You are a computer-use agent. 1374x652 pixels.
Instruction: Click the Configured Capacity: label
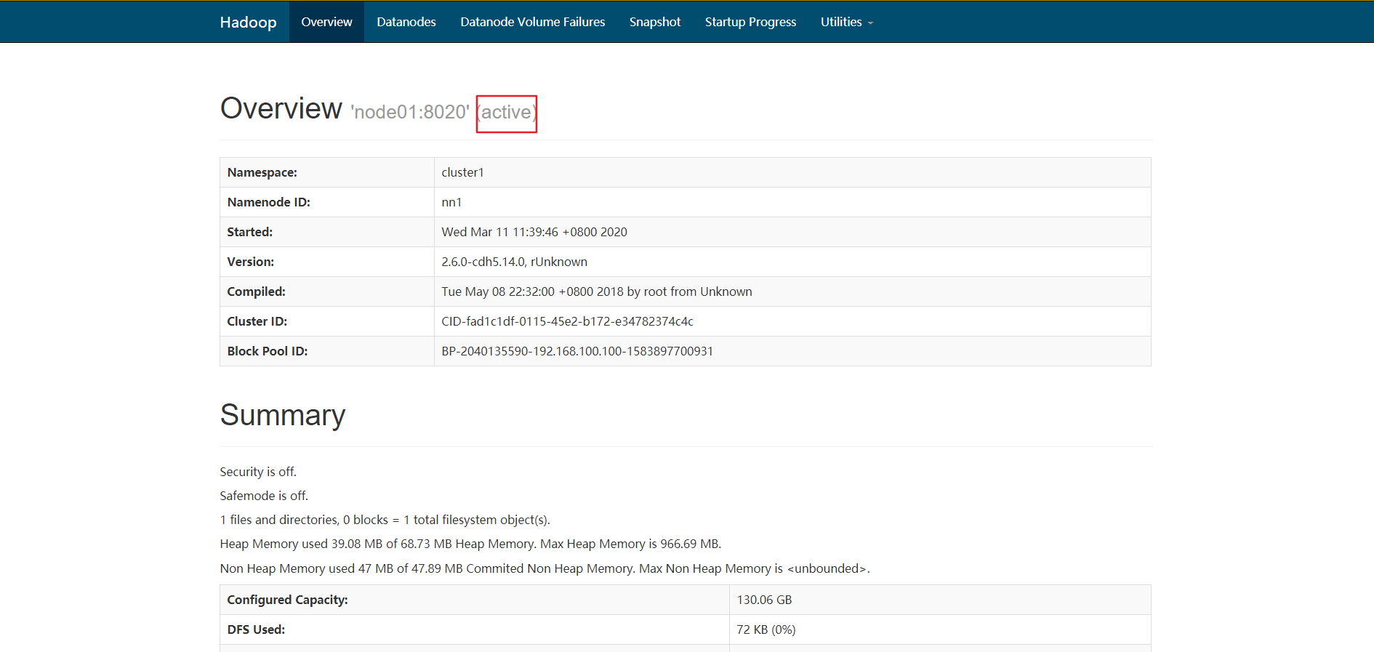[287, 600]
